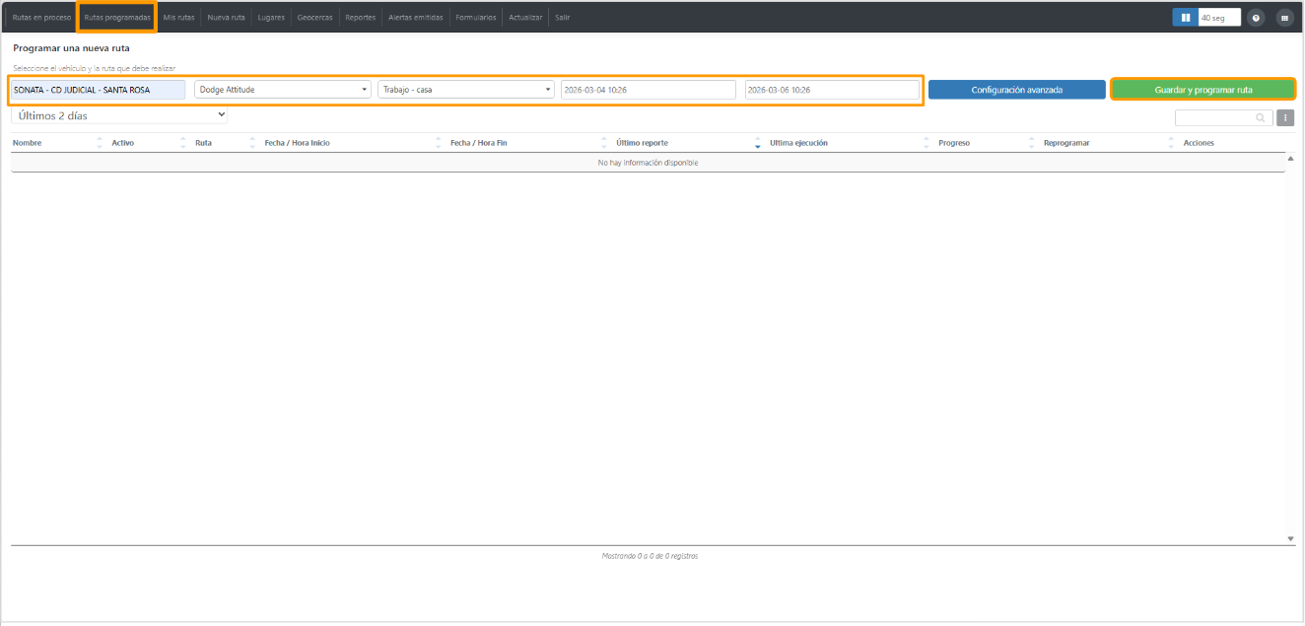This screenshot has height=626, width=1305.
Task: Sort by Último reporte column
Action: 643,143
